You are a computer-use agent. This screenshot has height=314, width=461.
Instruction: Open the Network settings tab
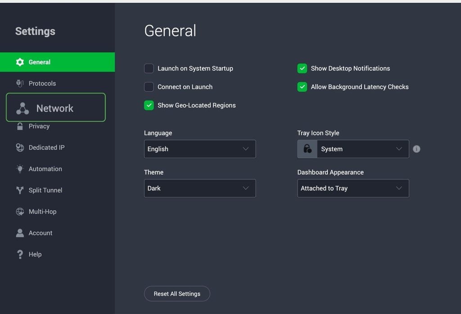55,107
